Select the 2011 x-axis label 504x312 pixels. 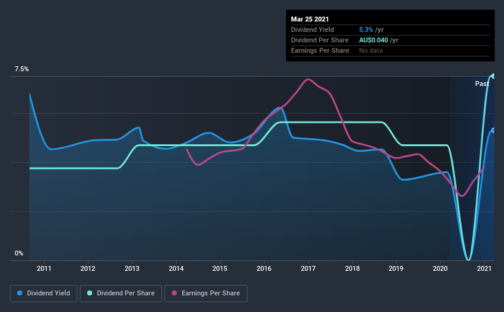click(x=44, y=268)
